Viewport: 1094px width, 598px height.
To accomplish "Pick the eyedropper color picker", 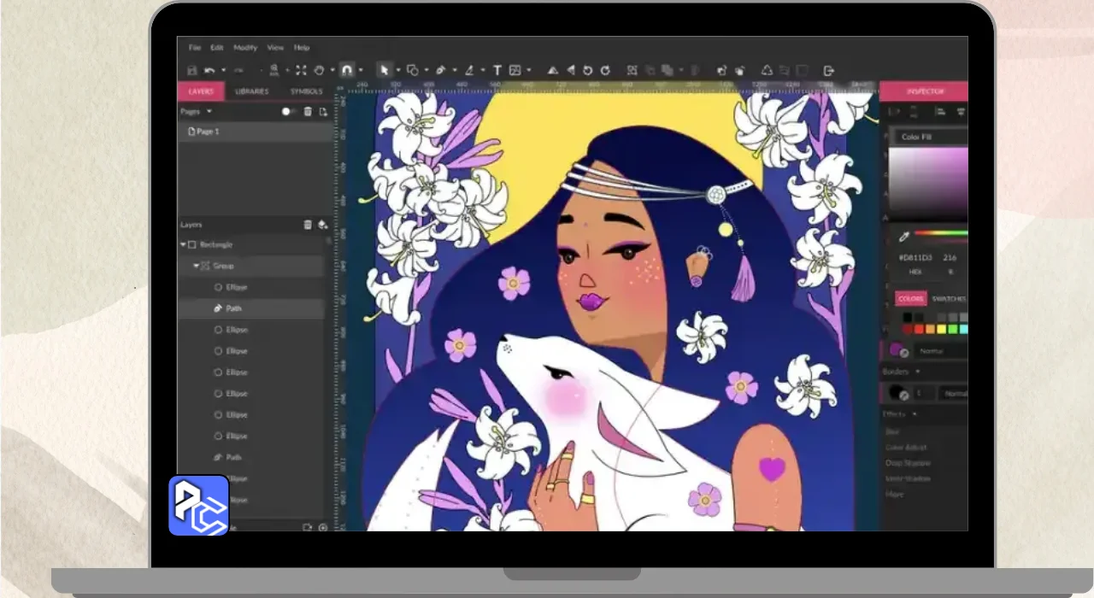I will coord(903,237).
